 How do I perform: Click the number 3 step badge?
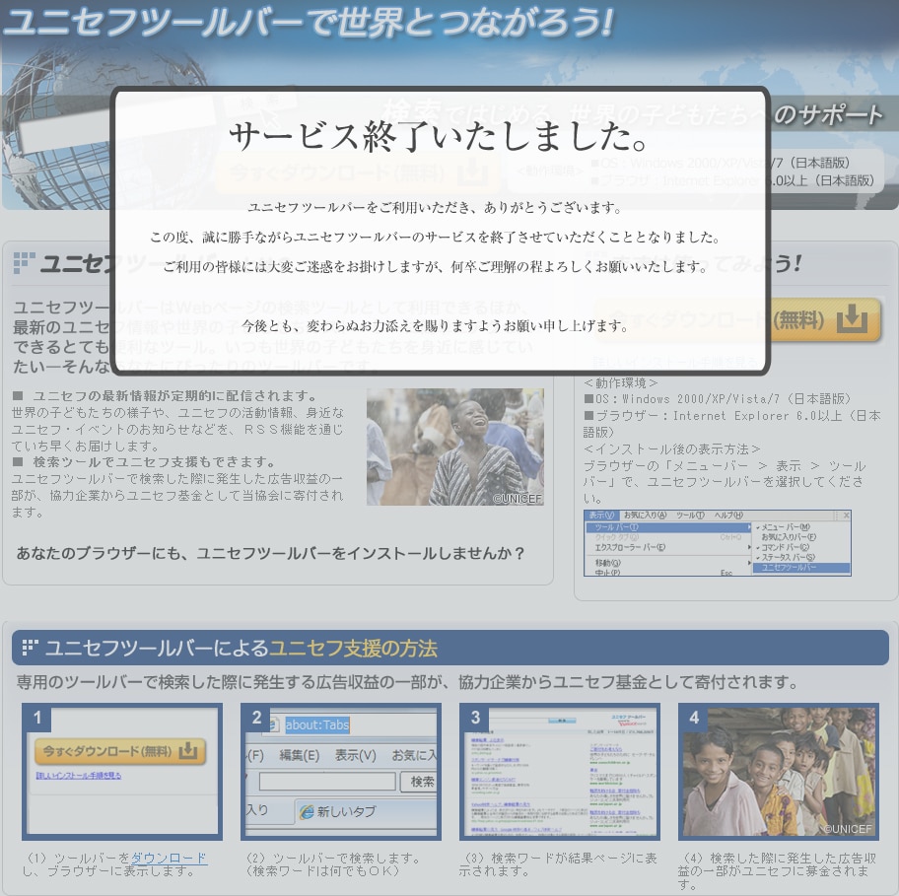pyautogui.click(x=475, y=718)
